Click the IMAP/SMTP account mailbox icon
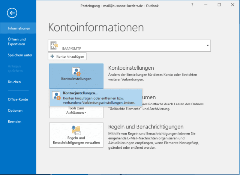The height and width of the screenshot is (175, 240). (x=54, y=45)
